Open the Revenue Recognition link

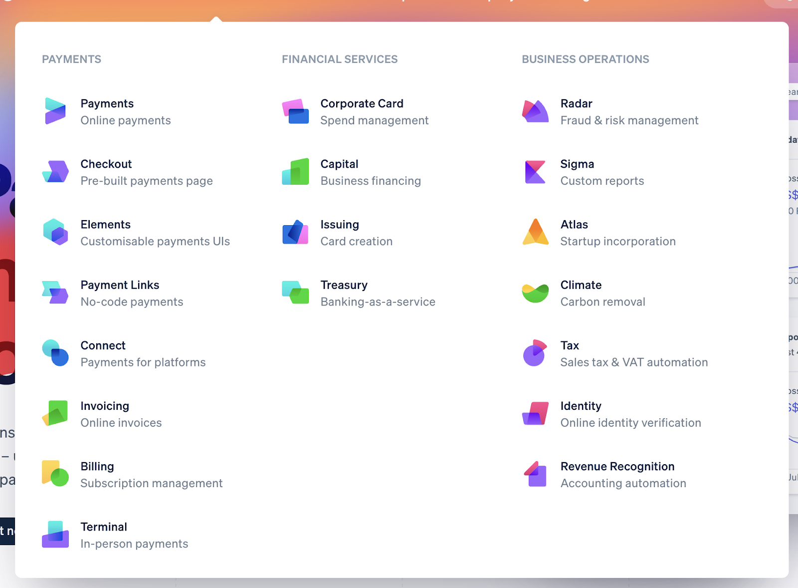click(x=617, y=466)
